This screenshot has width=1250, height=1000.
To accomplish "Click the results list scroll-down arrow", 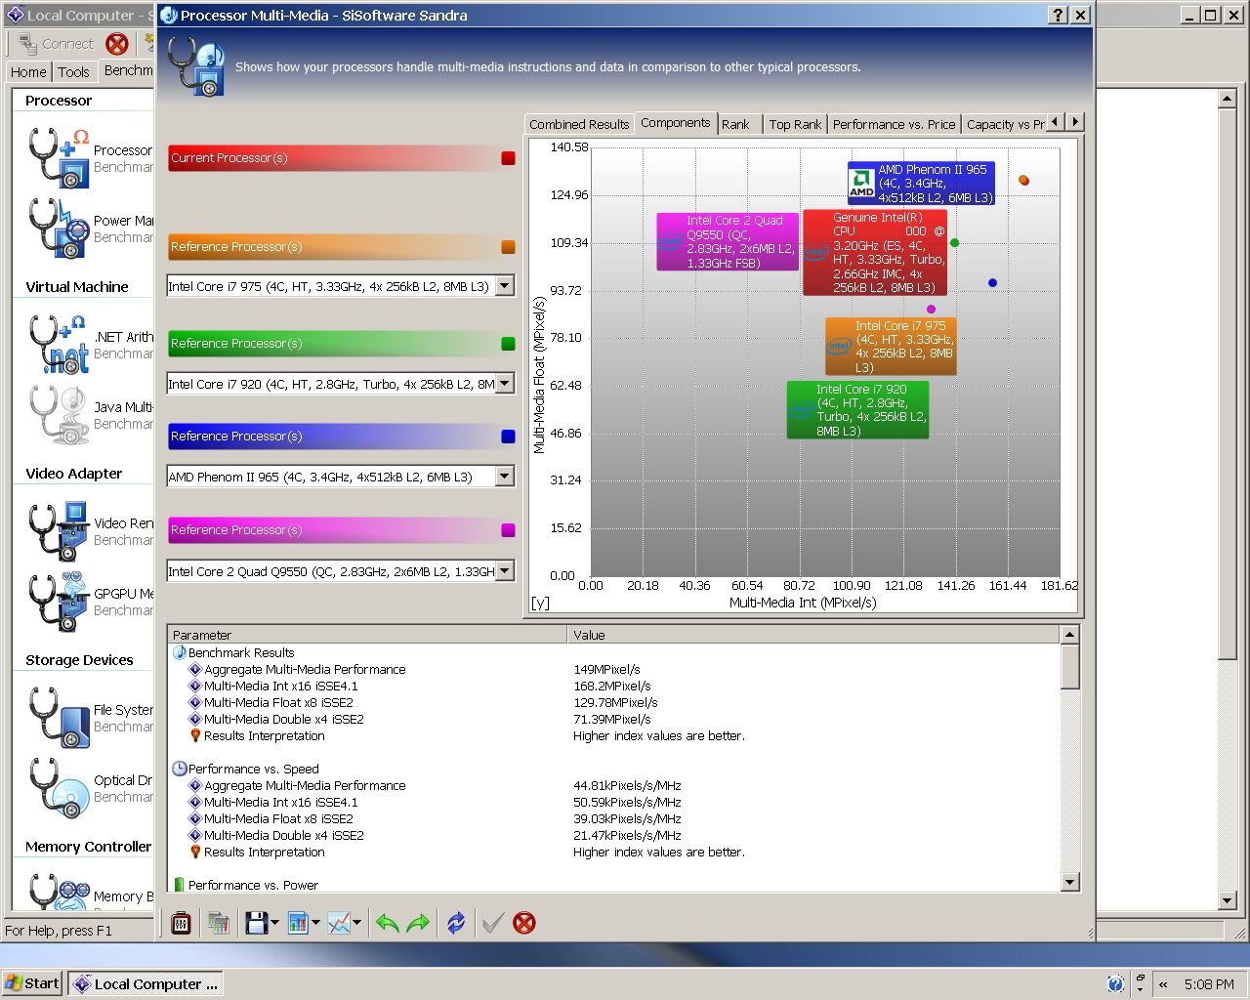I will point(1069,882).
